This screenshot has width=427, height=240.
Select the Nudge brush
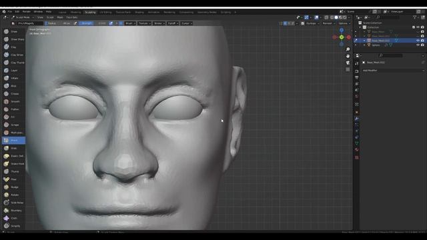13,187
